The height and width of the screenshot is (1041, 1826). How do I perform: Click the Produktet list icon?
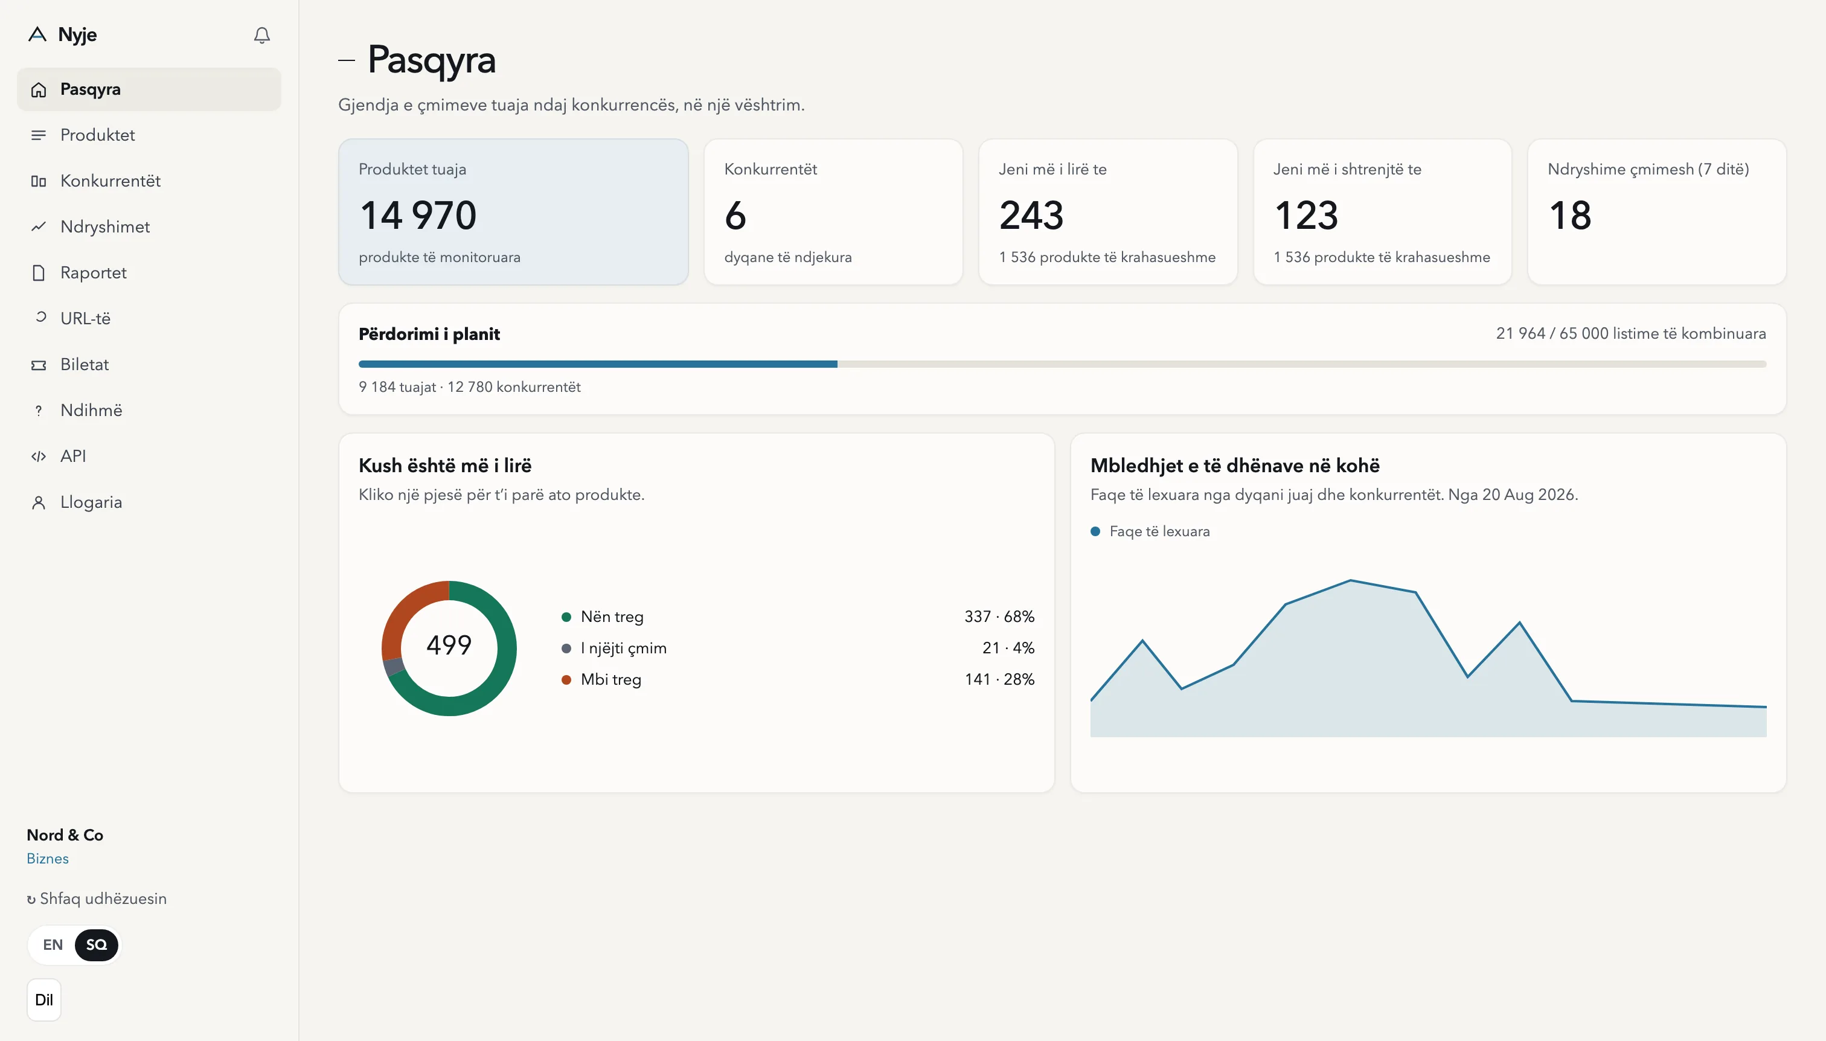tap(39, 135)
